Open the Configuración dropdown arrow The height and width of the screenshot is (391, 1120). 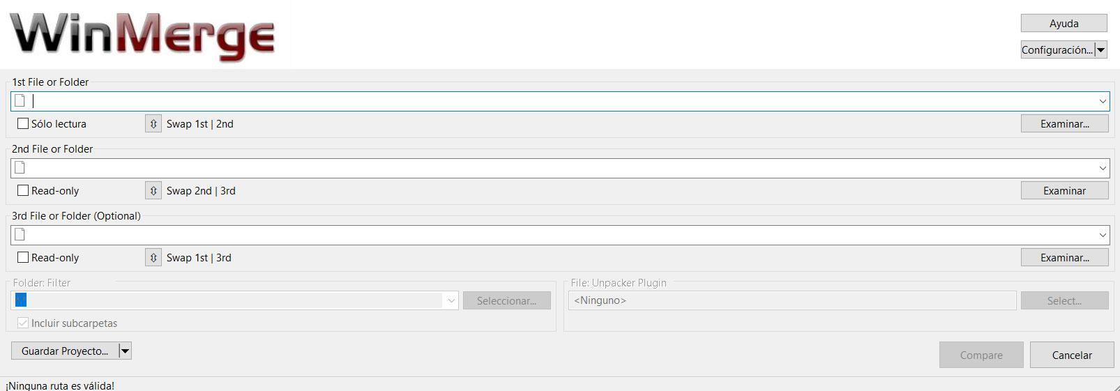point(1101,50)
